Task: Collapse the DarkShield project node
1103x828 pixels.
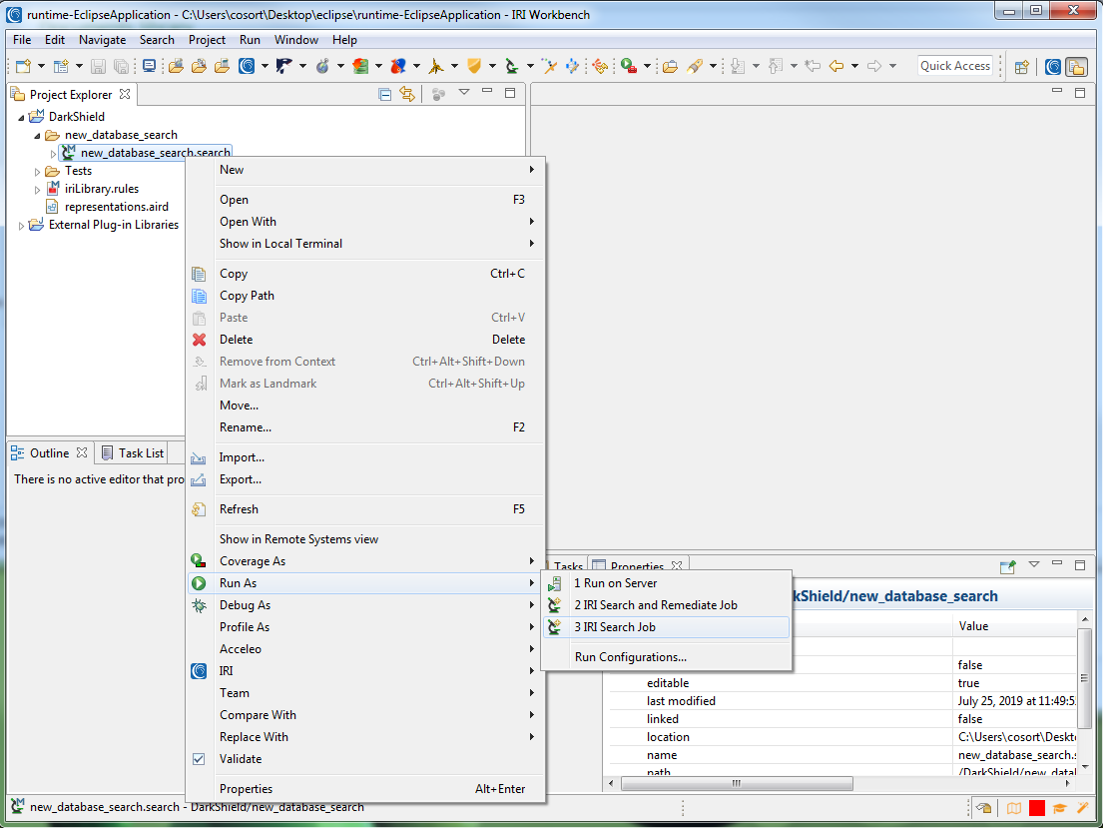Action: [21, 117]
